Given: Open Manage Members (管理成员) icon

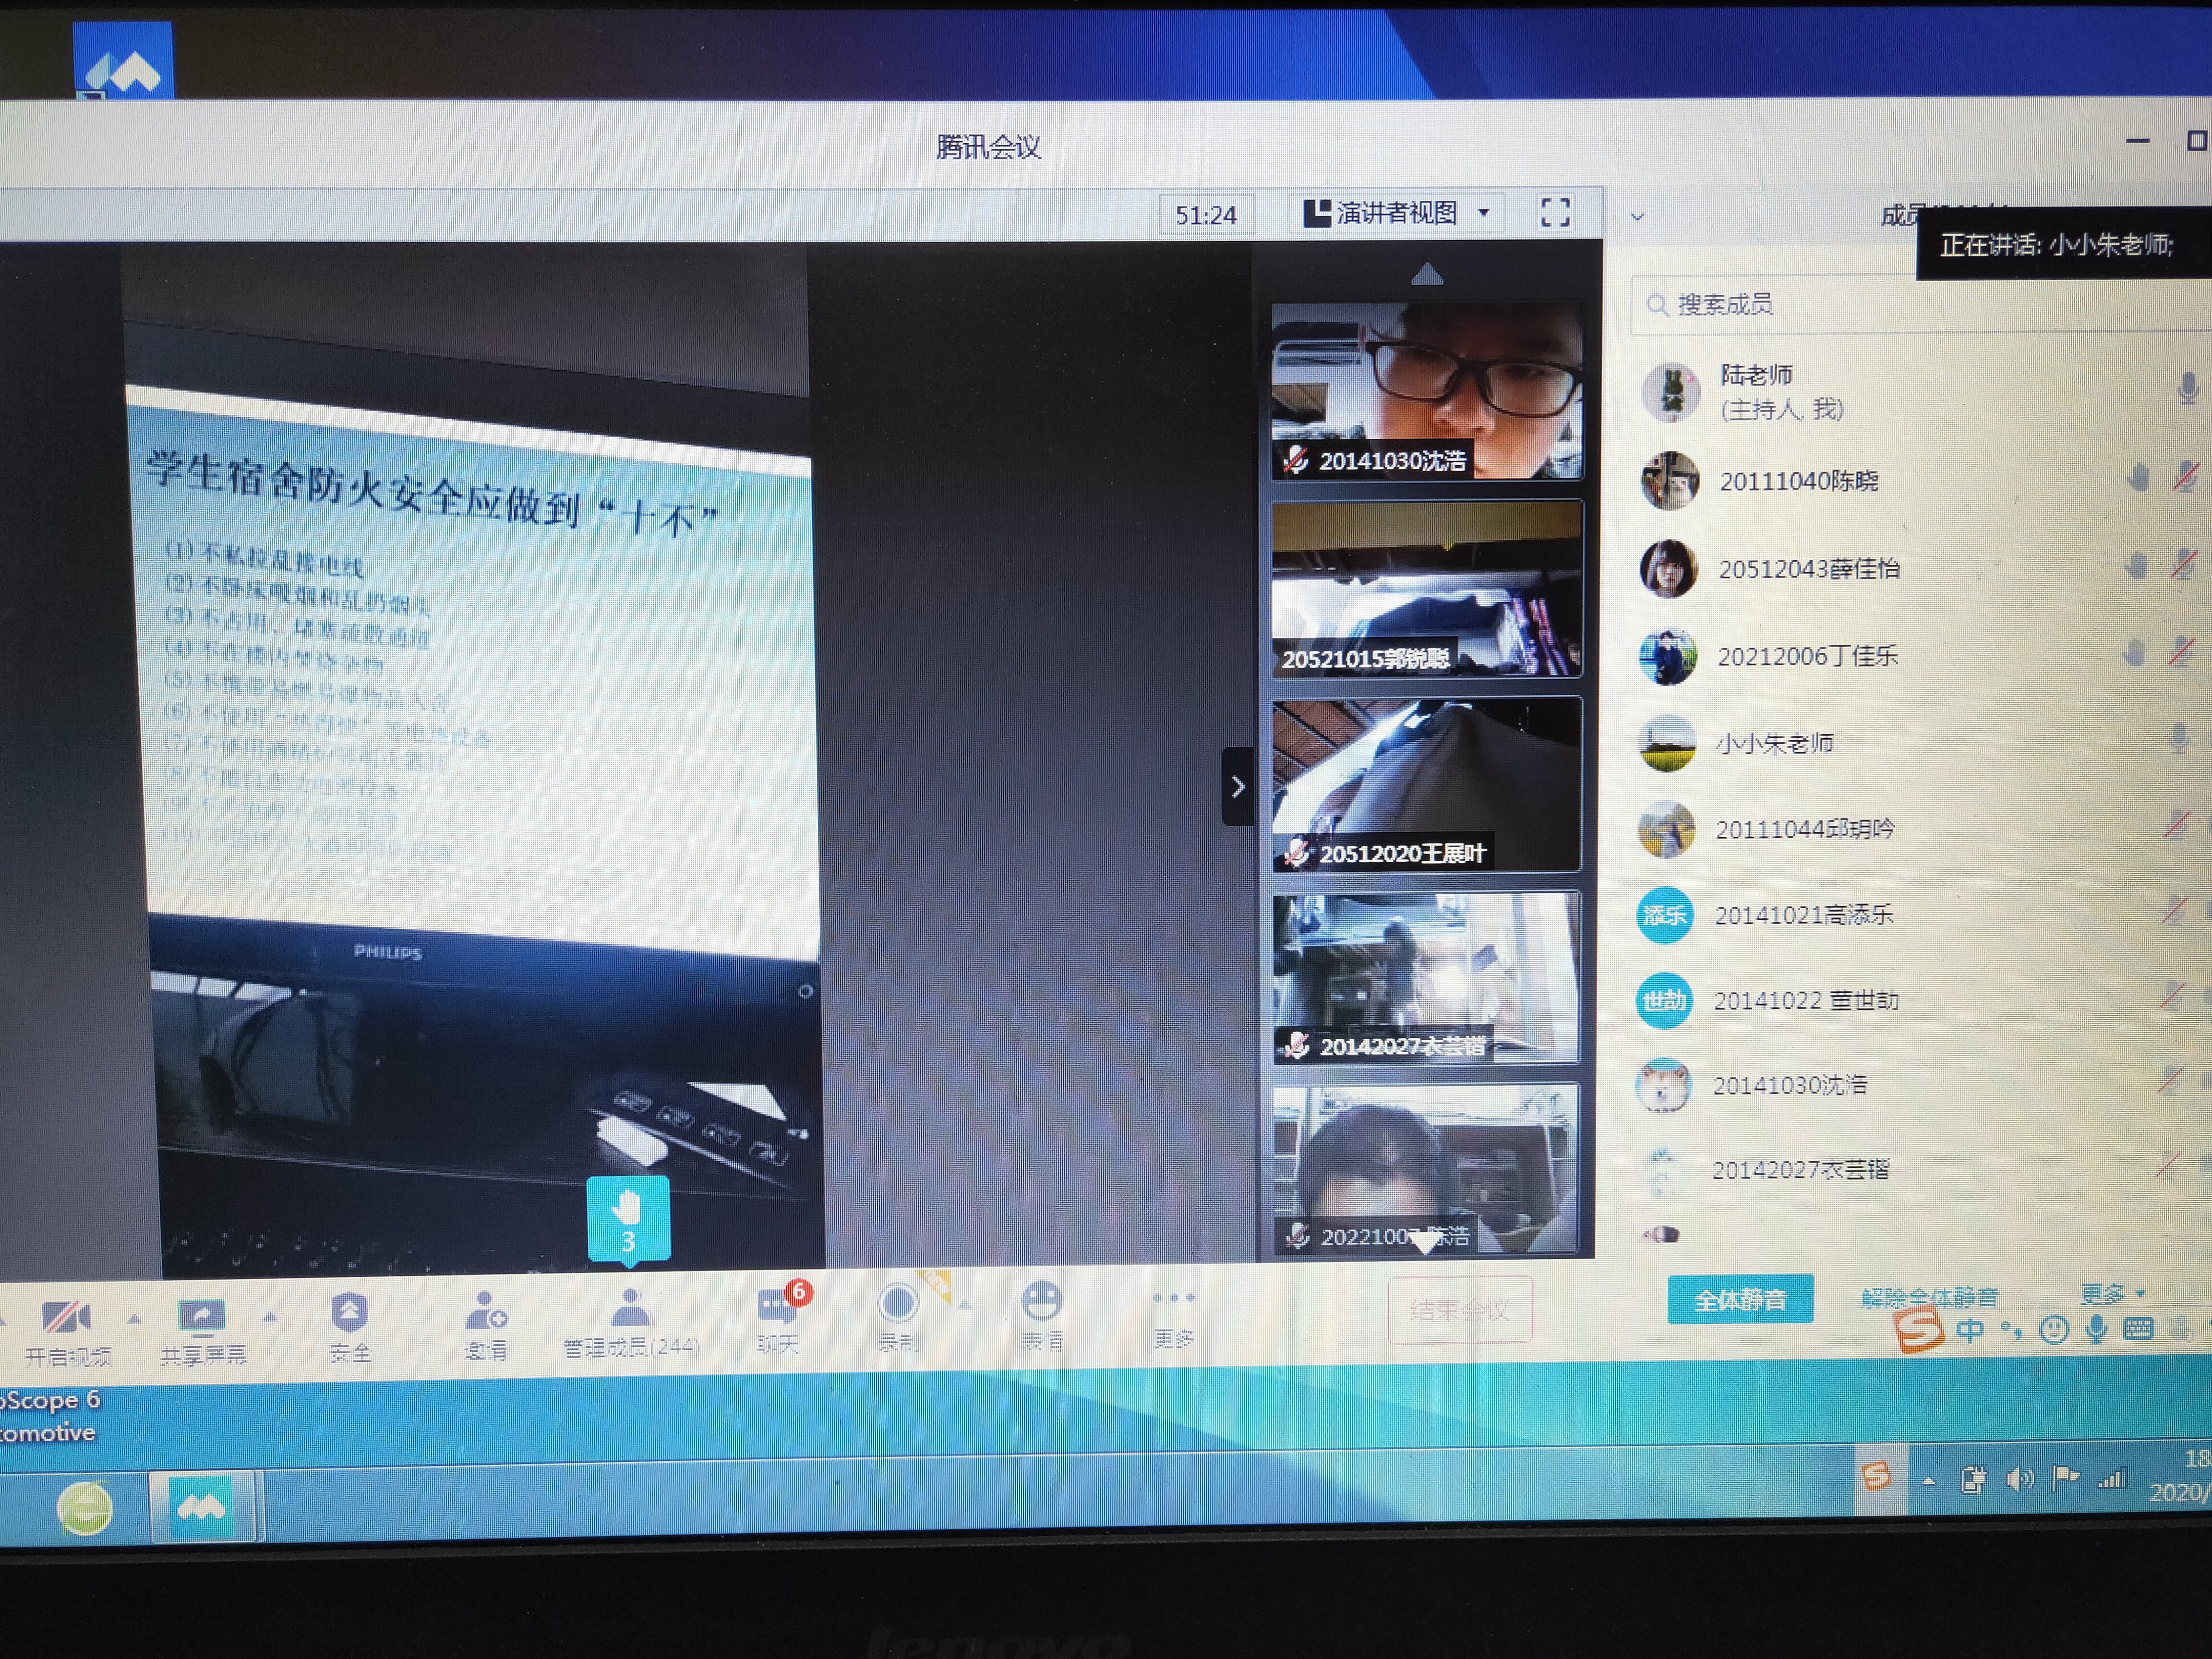Looking at the screenshot, I should 630,1308.
